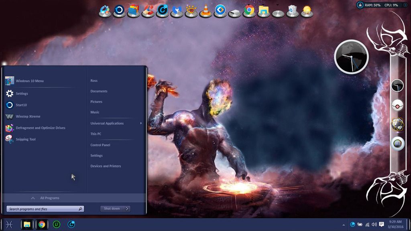The image size is (411, 231).
Task: Open File Explorer from the taskbar
Action: click(x=27, y=225)
